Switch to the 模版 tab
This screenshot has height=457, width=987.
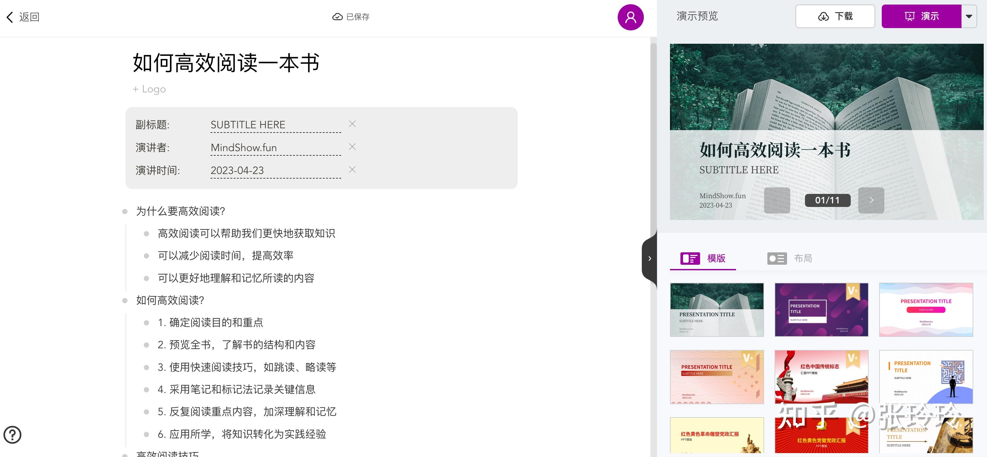pos(703,259)
